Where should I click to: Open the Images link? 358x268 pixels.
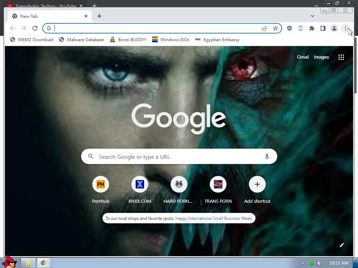(321, 57)
